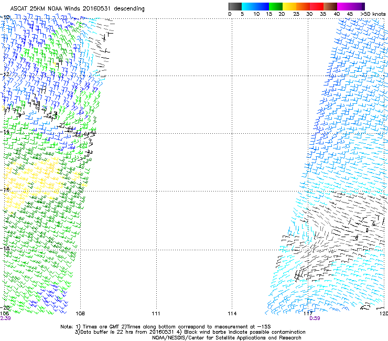
Task: Click the 'NOAA/NESDIS/Center for Satellite Applications and Research' credit
Action: (x=227, y=338)
